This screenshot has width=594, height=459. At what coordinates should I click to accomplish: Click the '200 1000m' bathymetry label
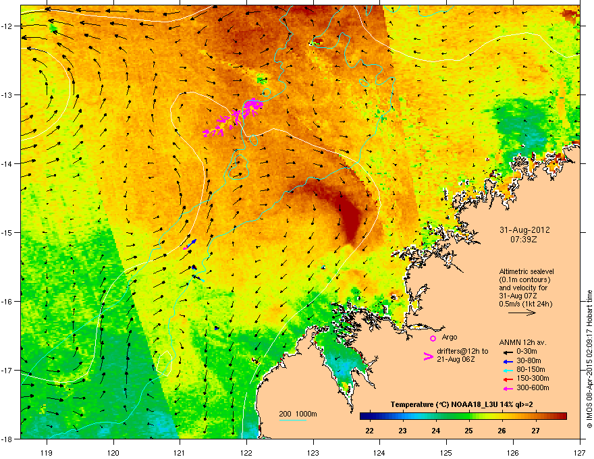coord(298,414)
